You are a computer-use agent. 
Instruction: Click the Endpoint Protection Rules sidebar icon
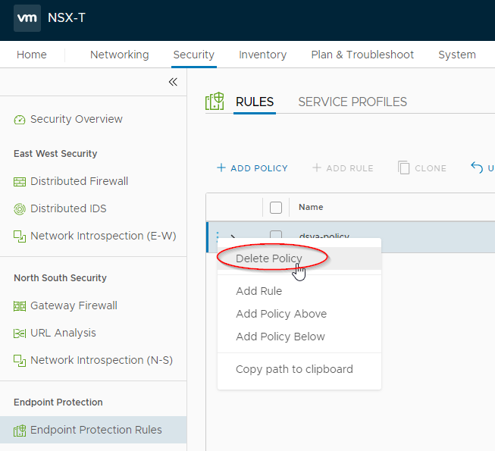(20, 431)
